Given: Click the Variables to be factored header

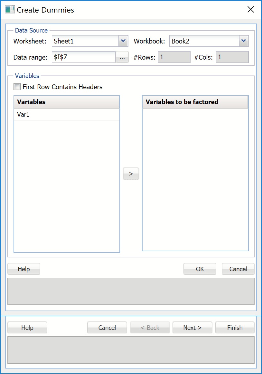Looking at the screenshot, I should click(x=195, y=102).
